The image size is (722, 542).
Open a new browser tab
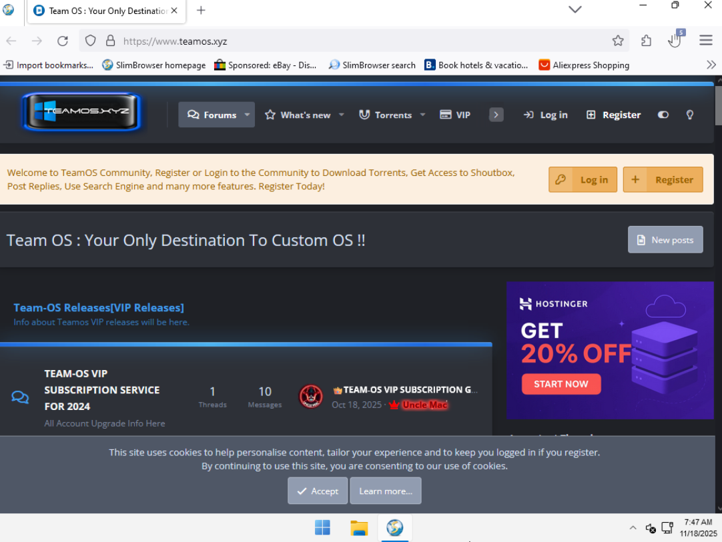click(201, 10)
